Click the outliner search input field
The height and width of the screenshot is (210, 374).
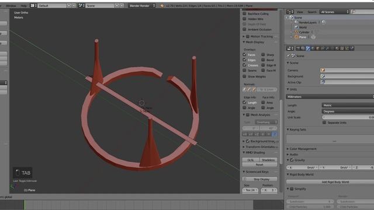[362, 12]
